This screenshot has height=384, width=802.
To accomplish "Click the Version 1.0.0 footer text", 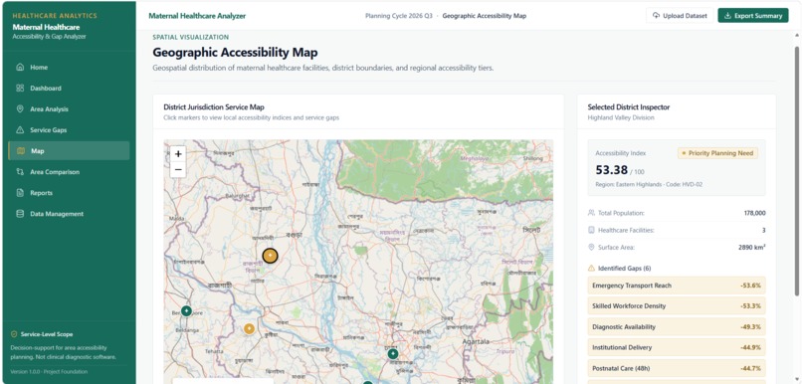I will click(x=49, y=372).
